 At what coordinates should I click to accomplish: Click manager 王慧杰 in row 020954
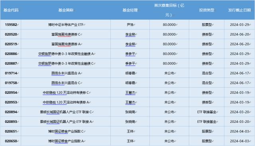130,93
